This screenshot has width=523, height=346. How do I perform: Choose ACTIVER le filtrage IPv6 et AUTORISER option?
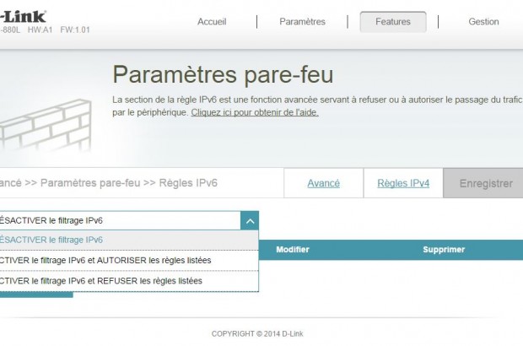pos(127,260)
